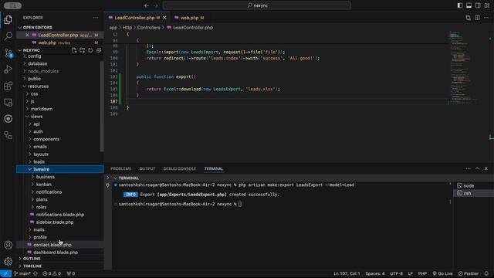This screenshot has height=278, width=494.
Task: Go forward using navigation arrow
Action: coord(156,5)
